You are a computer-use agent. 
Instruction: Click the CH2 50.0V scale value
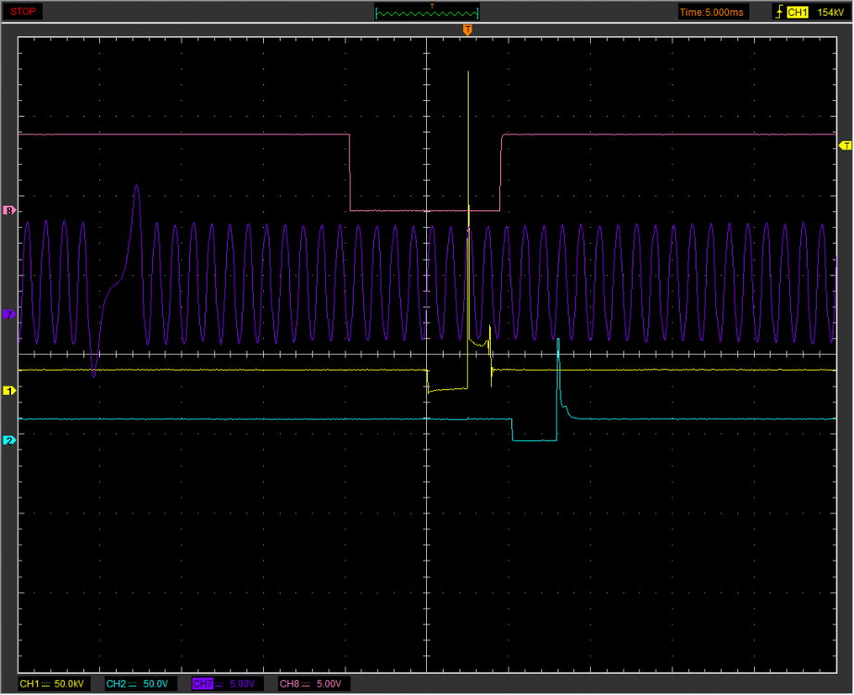pyautogui.click(x=156, y=684)
